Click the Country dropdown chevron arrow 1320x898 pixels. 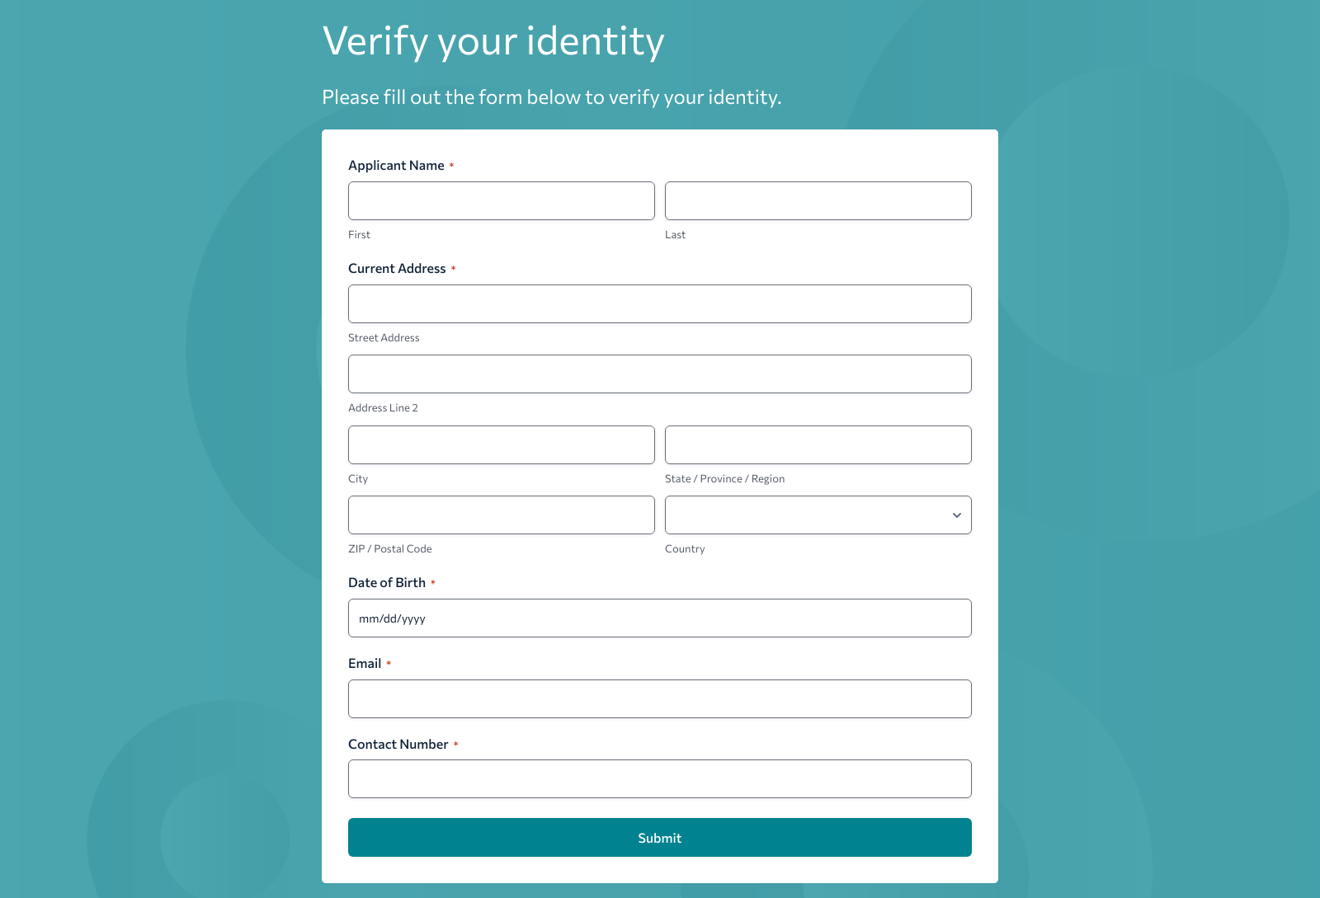coord(956,515)
